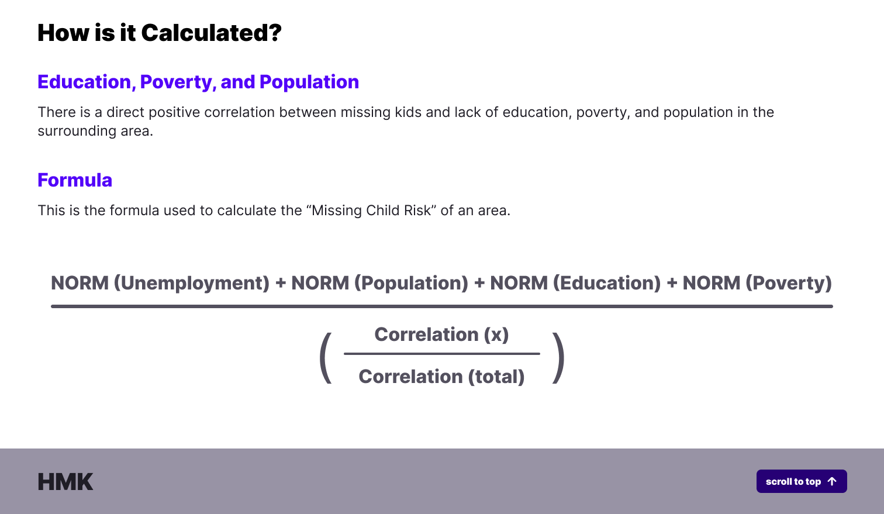Screen dimensions: 884x514
Task: Click the formula's large left parenthesis
Action: pyautogui.click(x=326, y=357)
